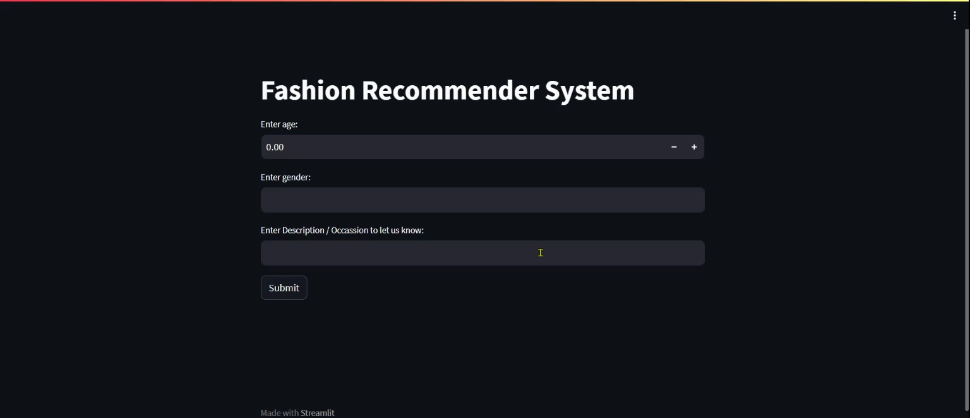Click the "Enter gender:" label
The image size is (970, 418).
285,177
